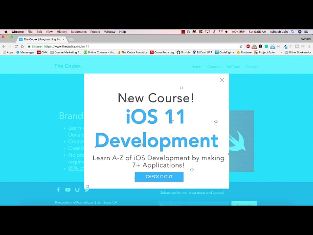This screenshot has height=235, width=313.
Task: Expand the Course Marketing bookmarks folder
Action: pos(66,52)
